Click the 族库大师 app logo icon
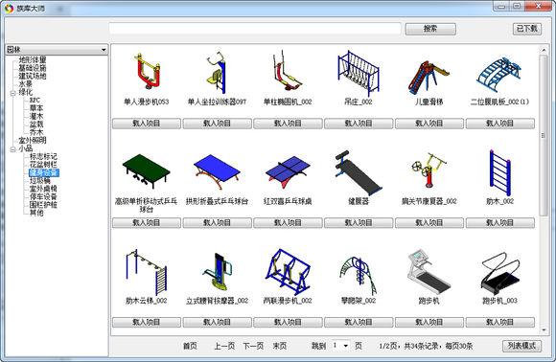556x362 pixels. (10, 9)
